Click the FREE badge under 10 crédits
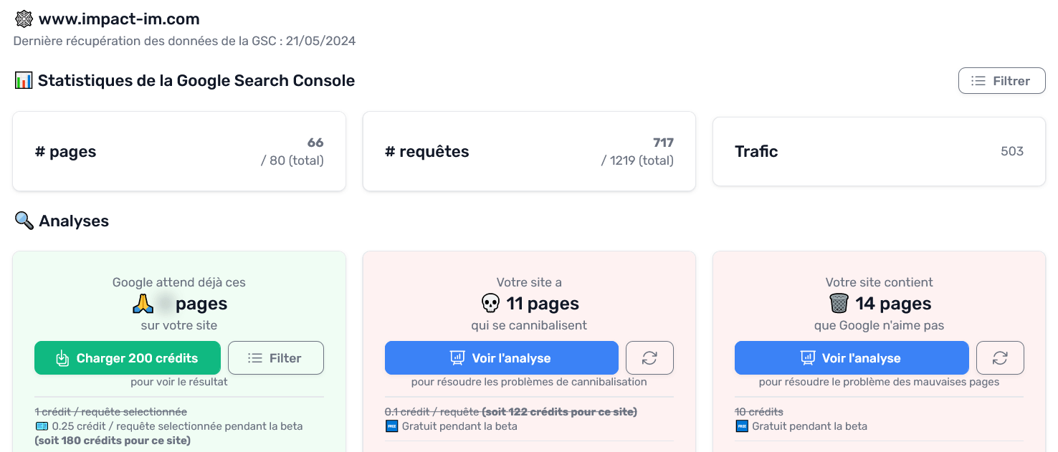 click(741, 426)
